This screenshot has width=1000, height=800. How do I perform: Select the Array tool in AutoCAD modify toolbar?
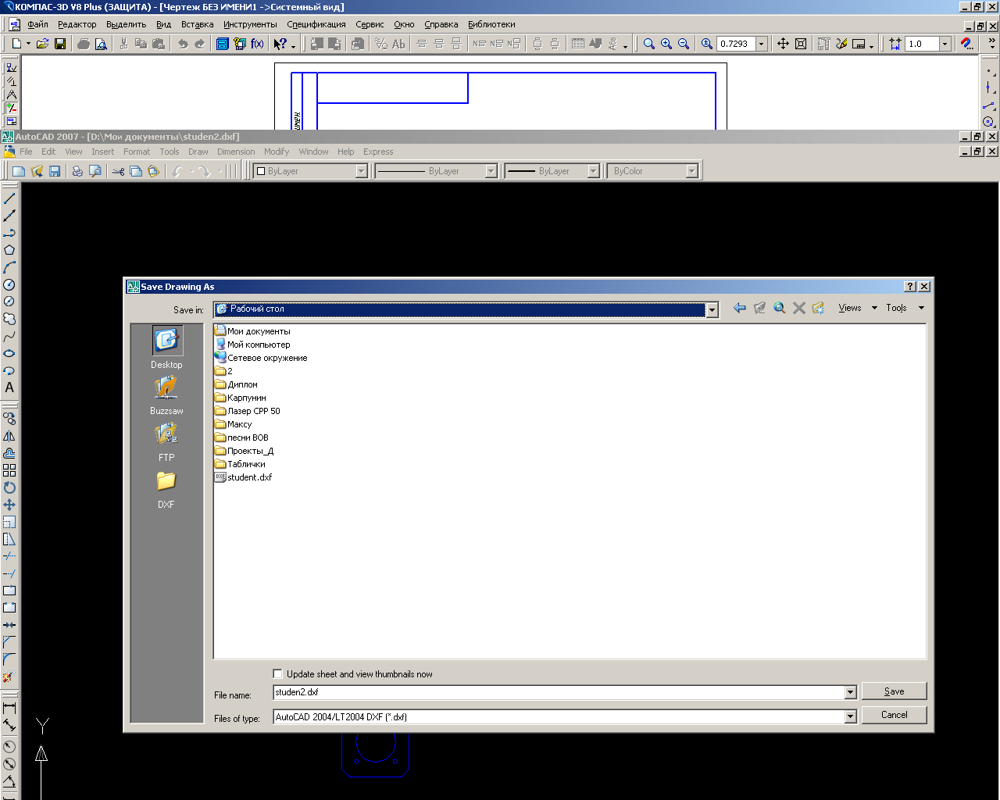click(x=9, y=470)
